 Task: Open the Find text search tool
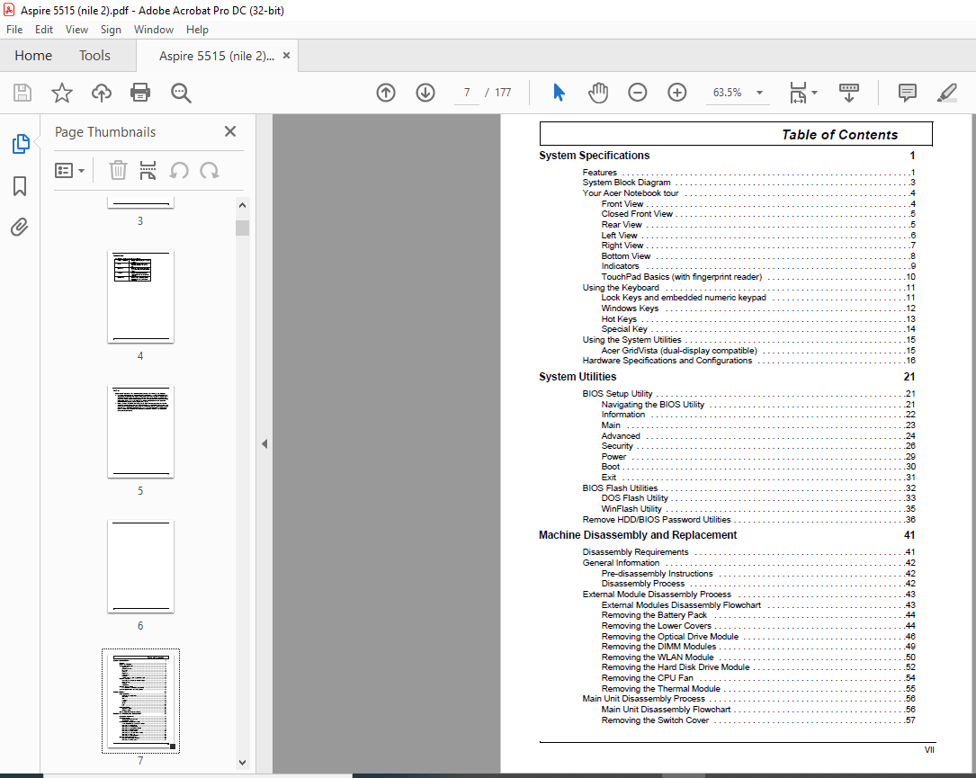(181, 93)
